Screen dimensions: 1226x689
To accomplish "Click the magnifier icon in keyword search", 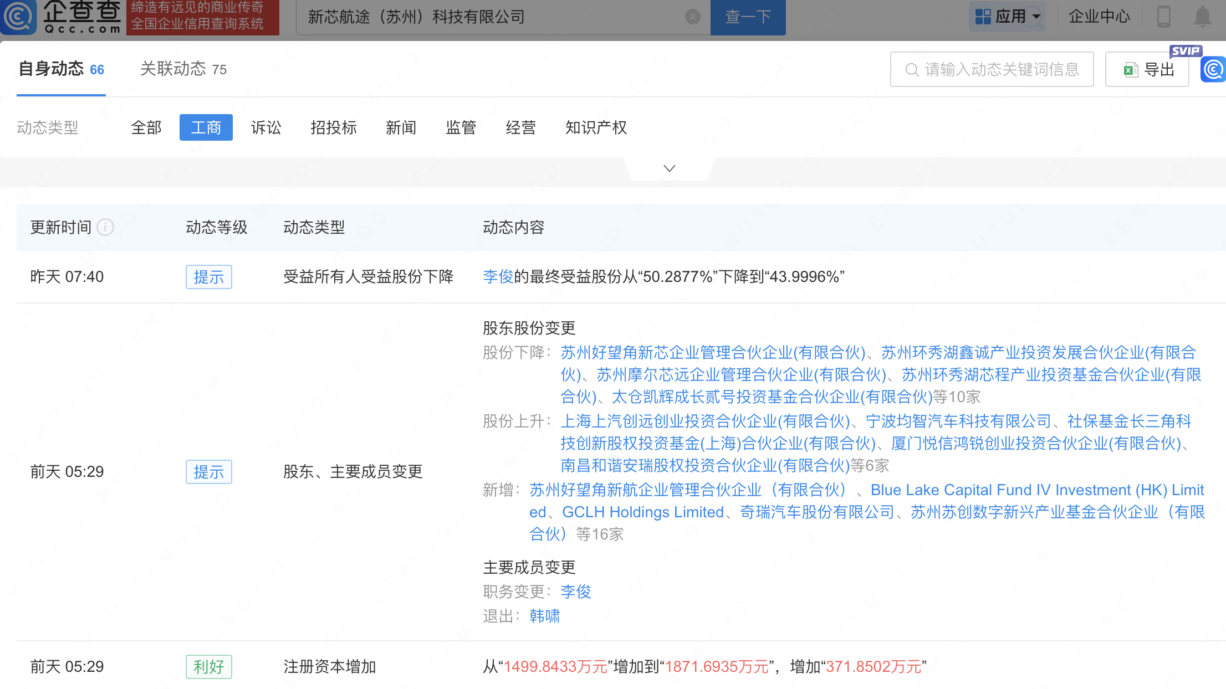I will [911, 70].
